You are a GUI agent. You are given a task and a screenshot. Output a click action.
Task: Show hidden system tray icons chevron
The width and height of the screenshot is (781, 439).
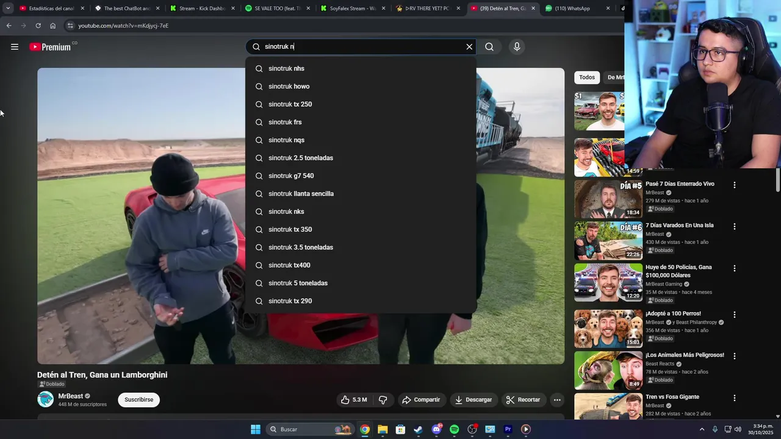pos(702,429)
